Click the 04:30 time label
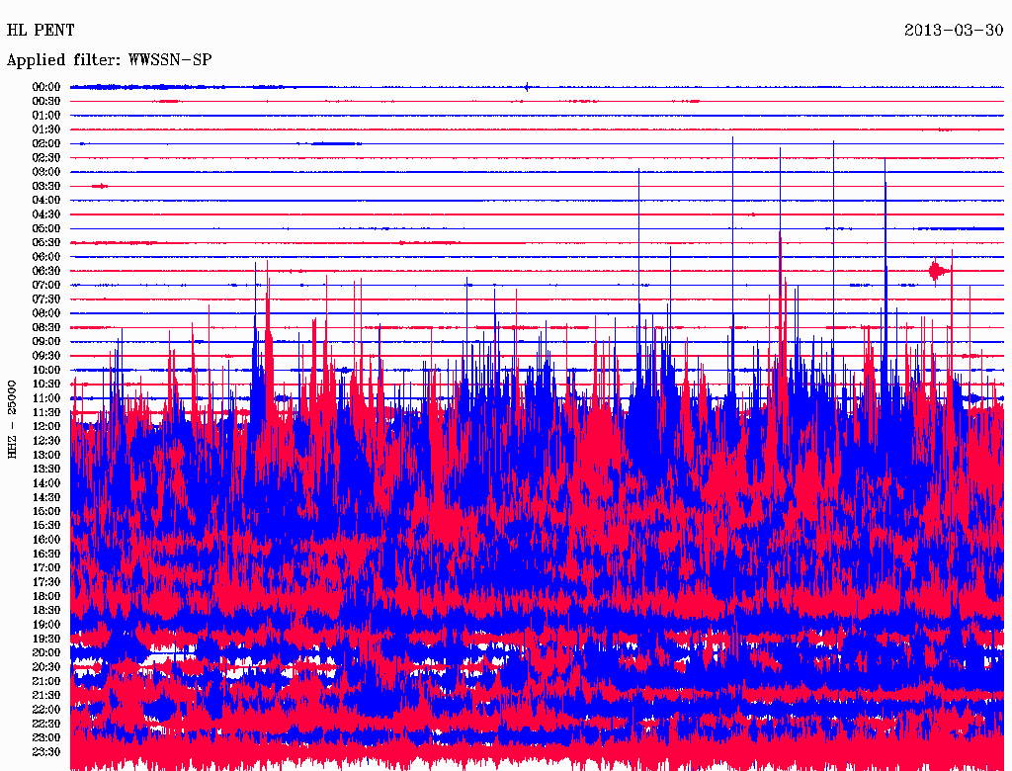The height and width of the screenshot is (771, 1012). pyautogui.click(x=45, y=214)
